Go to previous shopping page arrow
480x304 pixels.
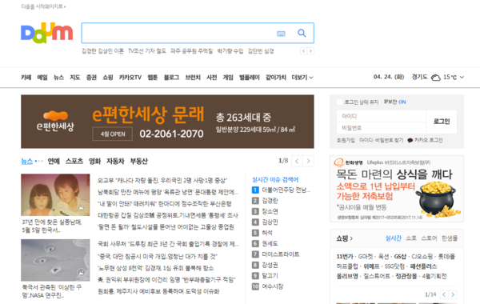click(x=444, y=294)
